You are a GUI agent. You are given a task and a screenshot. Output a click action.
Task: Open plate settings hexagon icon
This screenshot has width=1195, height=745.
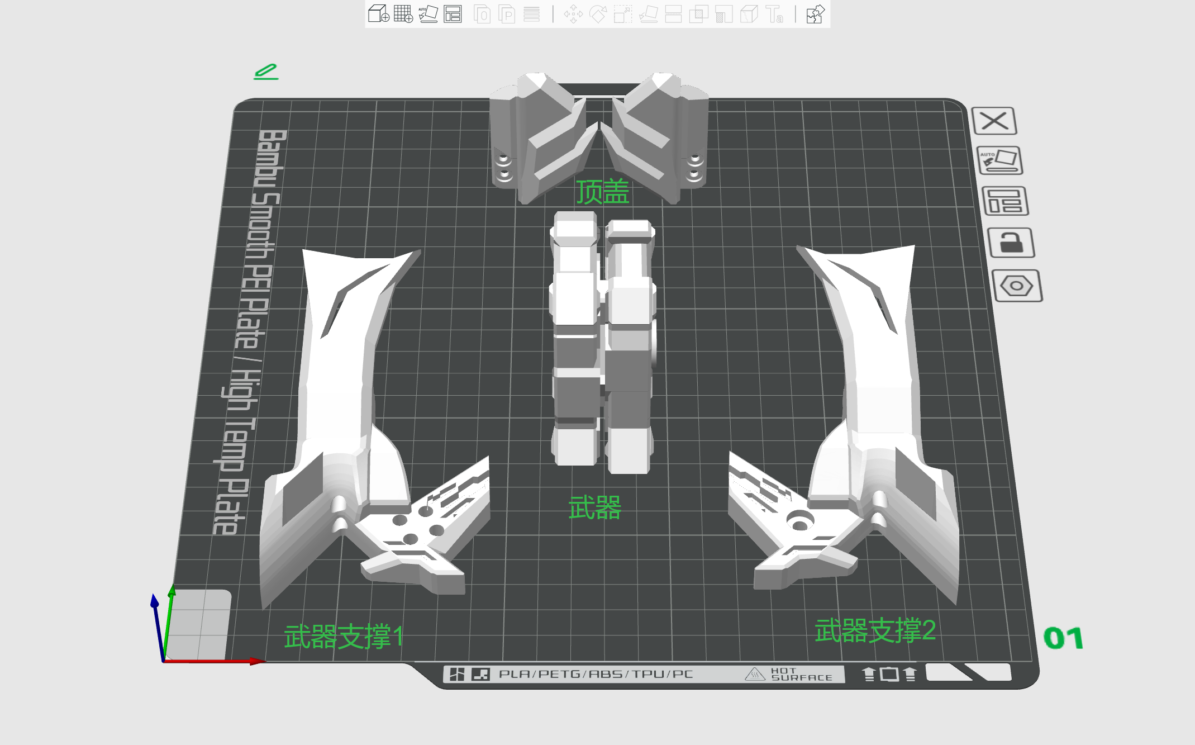tap(1017, 286)
